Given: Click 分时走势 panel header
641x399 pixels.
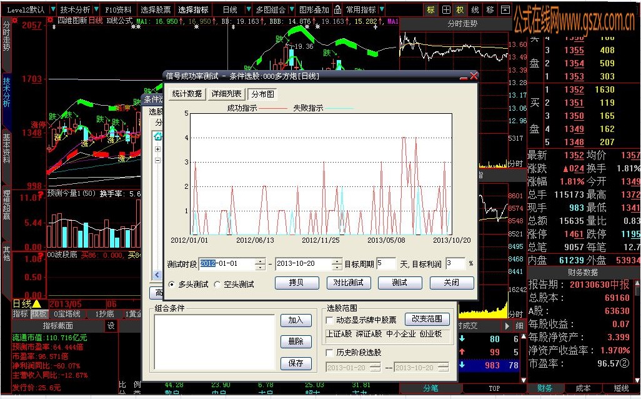Looking at the screenshot, I should tap(462, 24).
